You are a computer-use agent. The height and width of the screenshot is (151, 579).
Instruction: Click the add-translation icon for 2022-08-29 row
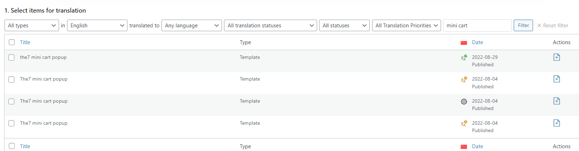[557, 57]
